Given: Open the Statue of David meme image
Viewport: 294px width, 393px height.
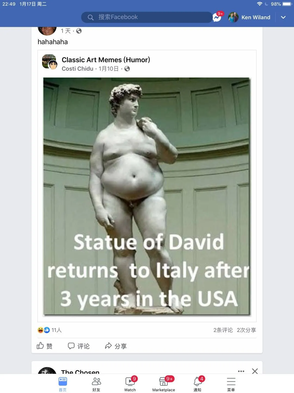Looking at the screenshot, I should click(147, 196).
